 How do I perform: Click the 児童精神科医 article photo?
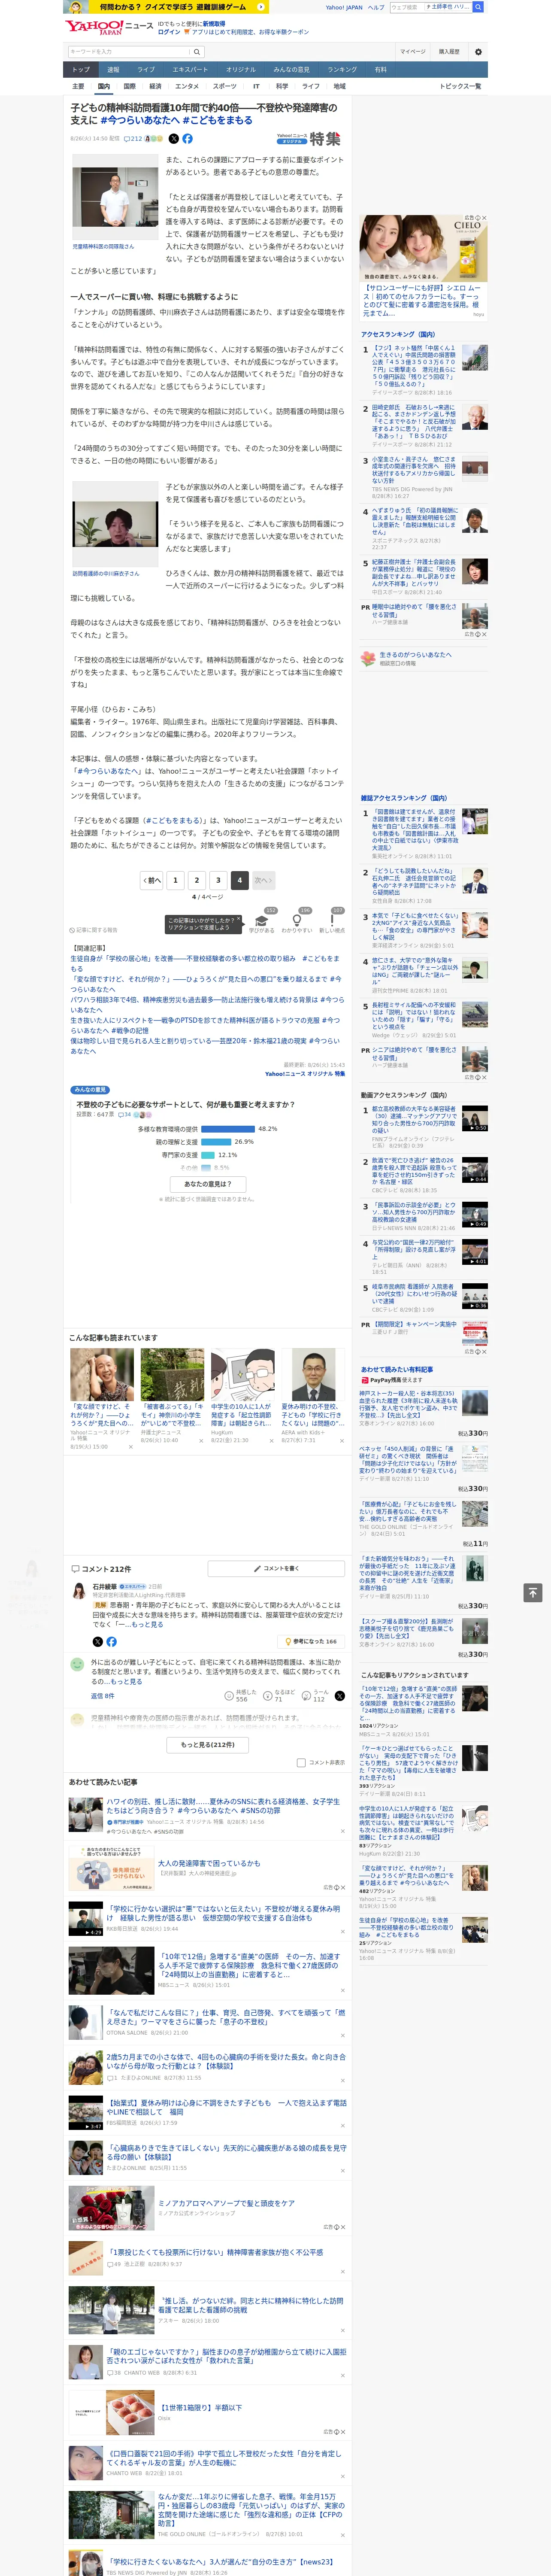[x=115, y=197]
